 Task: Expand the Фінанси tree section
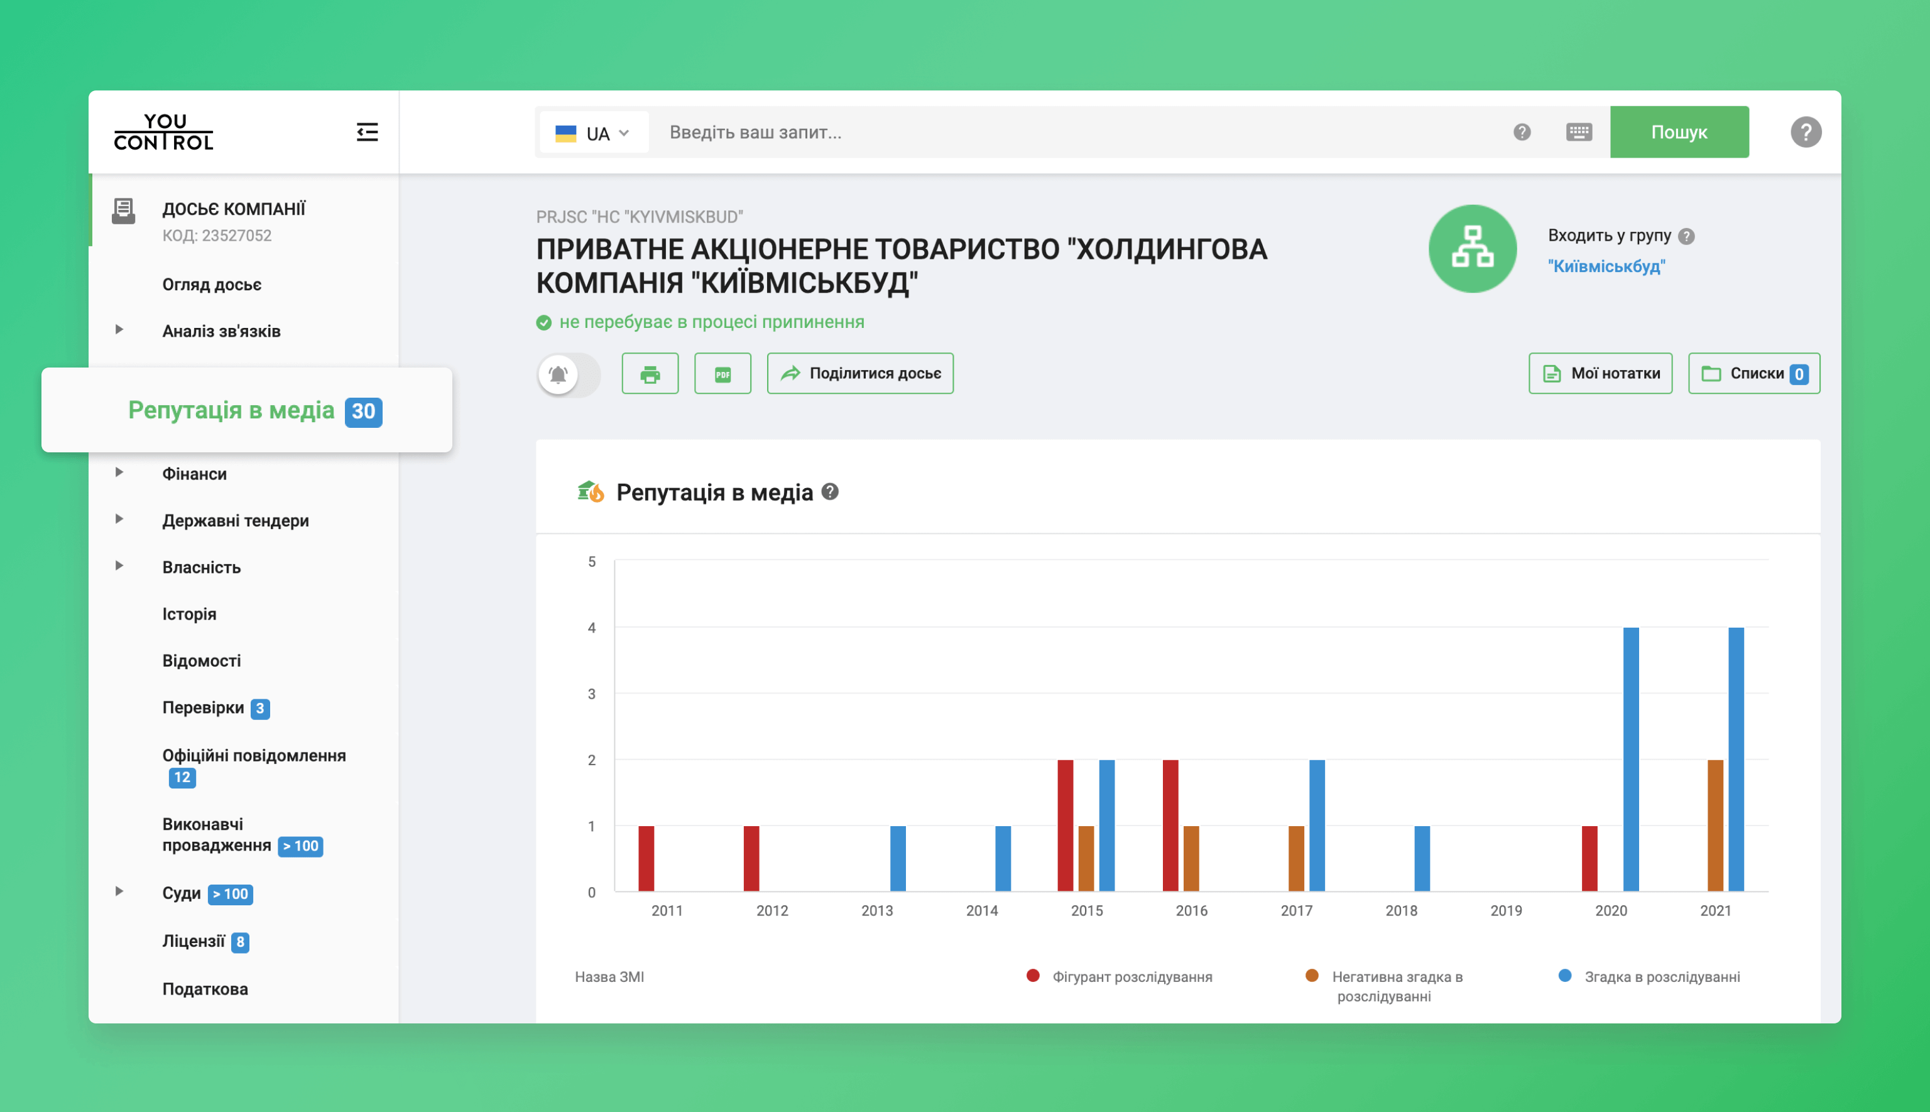119,472
